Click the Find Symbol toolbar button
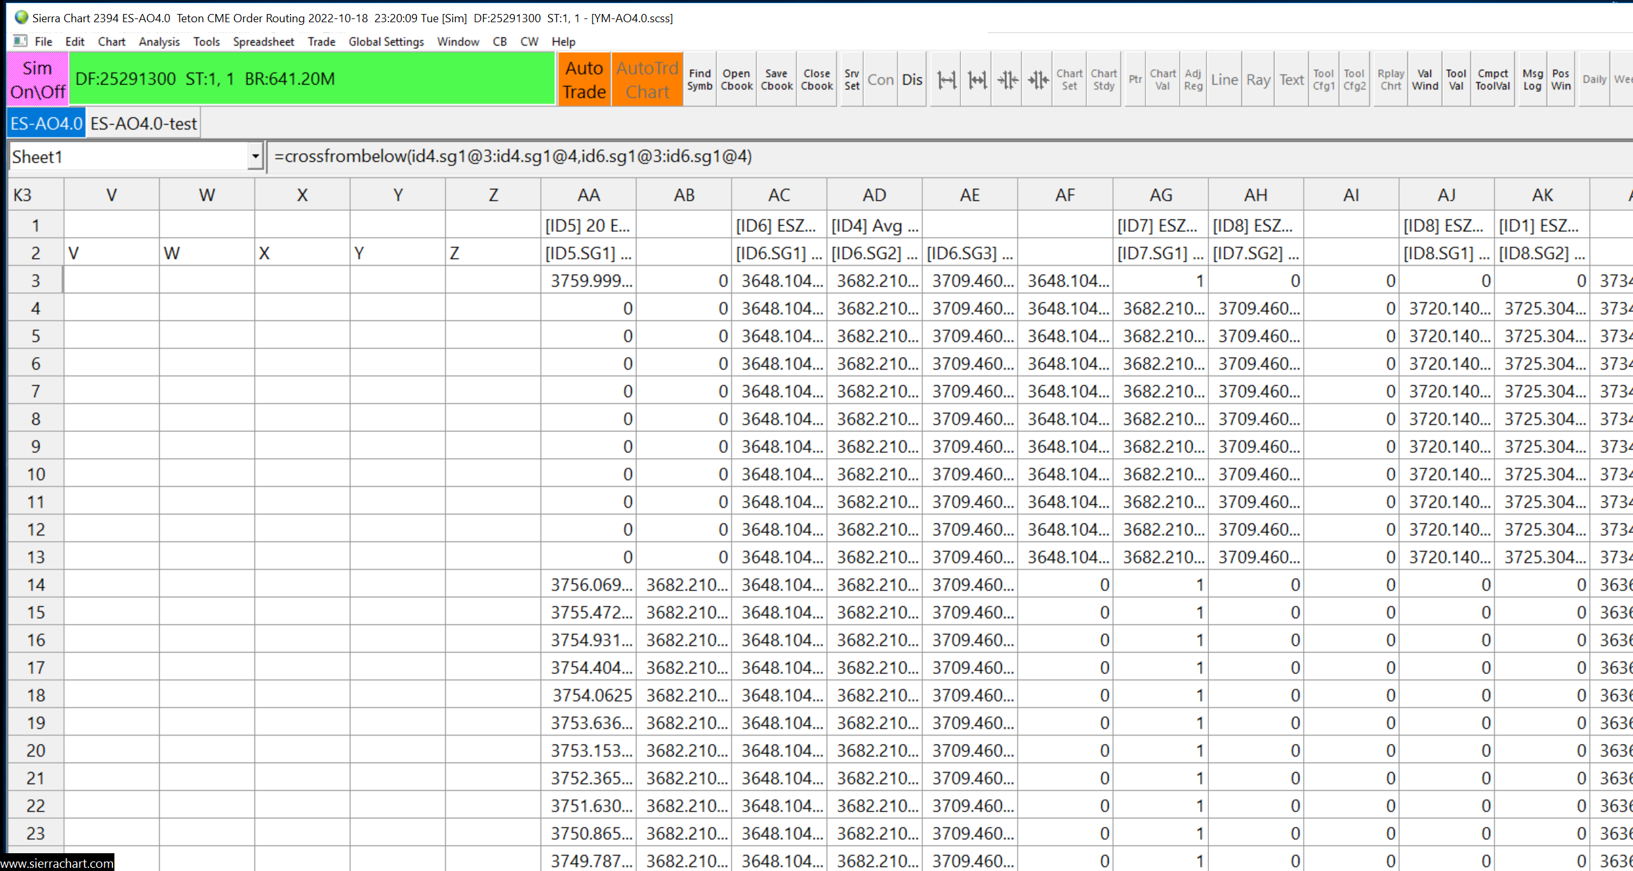Screen dimensions: 1633x871 pyautogui.click(x=699, y=79)
